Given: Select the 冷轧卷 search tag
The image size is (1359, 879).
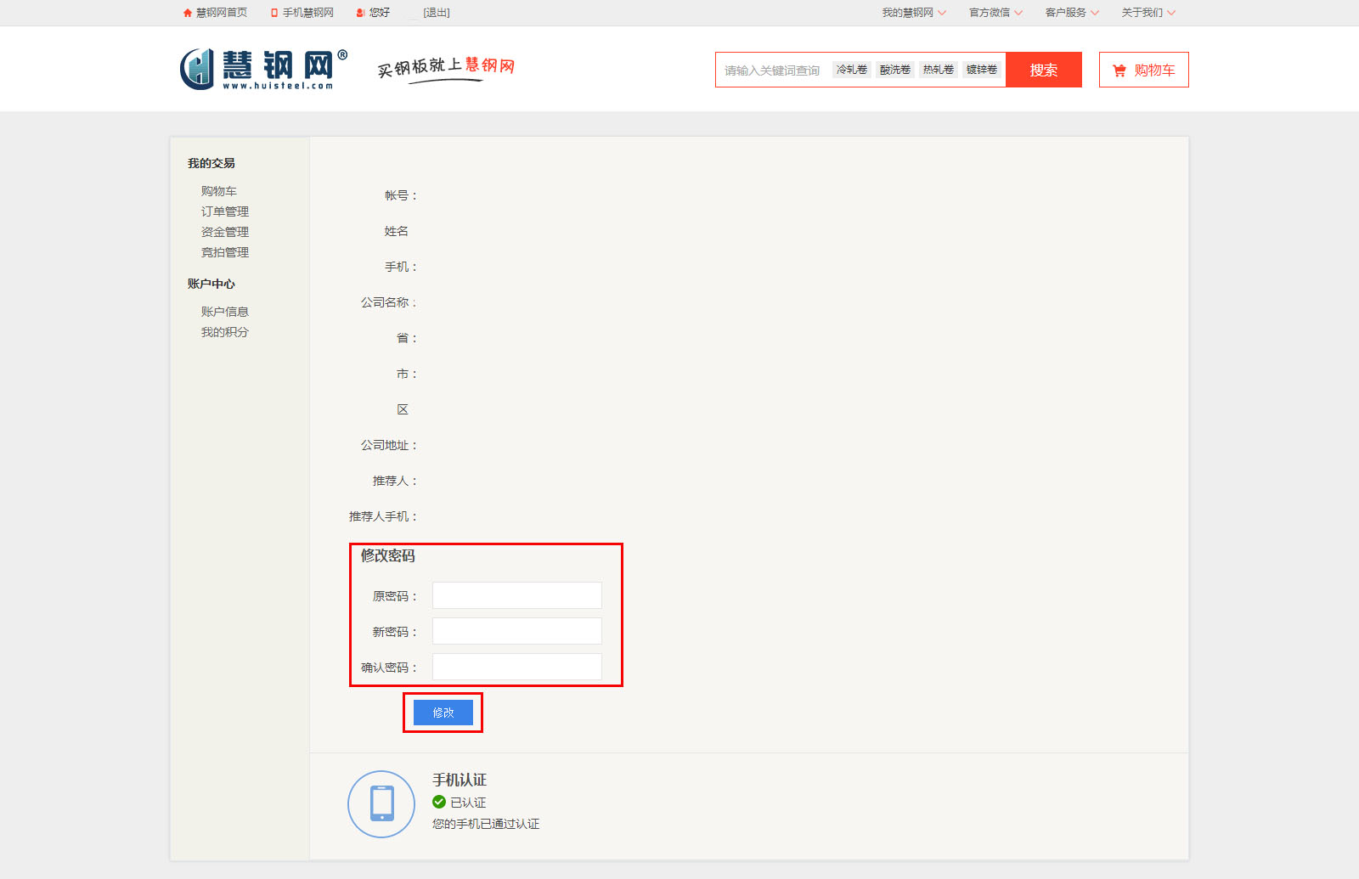Looking at the screenshot, I should [x=852, y=70].
